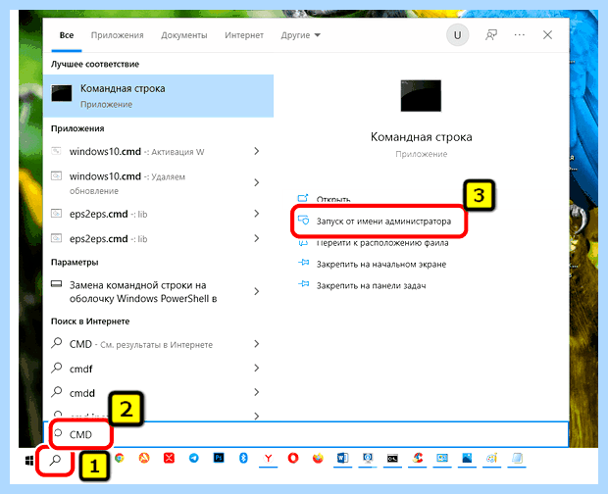Open CCleaner from the taskbar
This screenshot has width=608, height=494.
click(417, 459)
